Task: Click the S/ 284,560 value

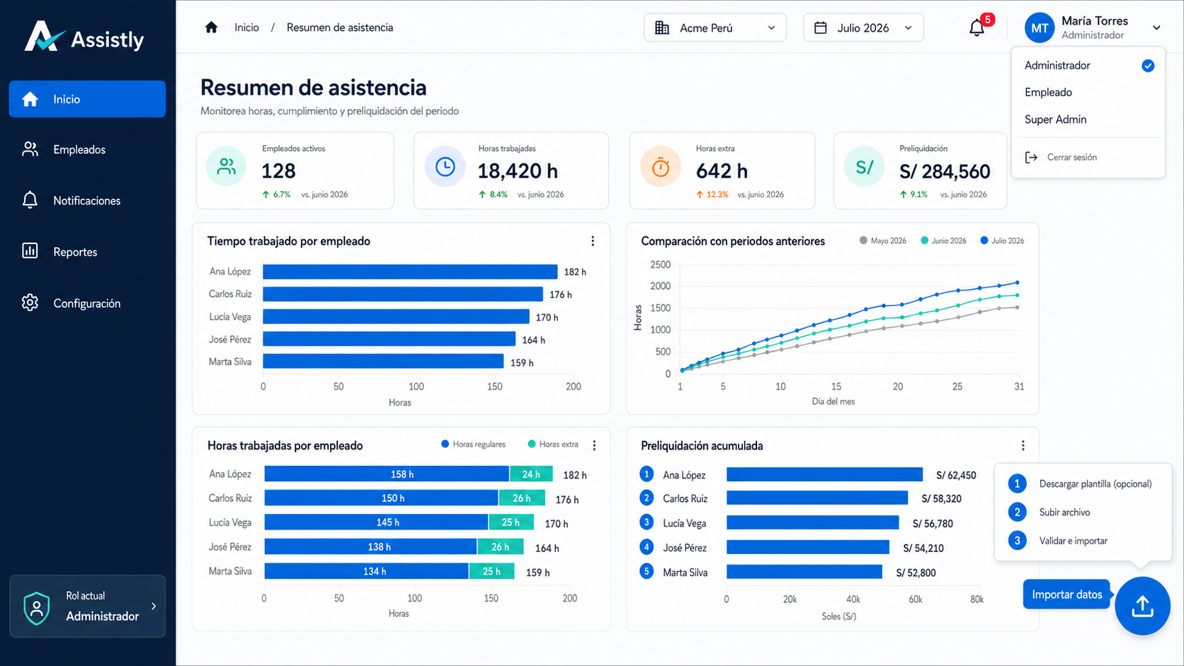Action: click(945, 171)
